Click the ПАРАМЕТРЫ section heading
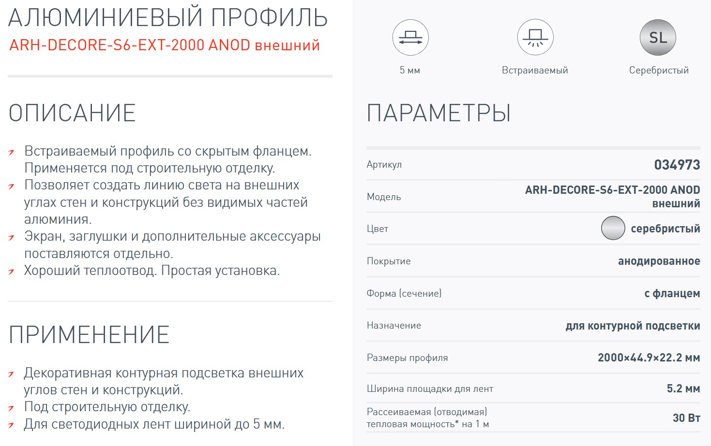The image size is (711, 446). click(439, 113)
